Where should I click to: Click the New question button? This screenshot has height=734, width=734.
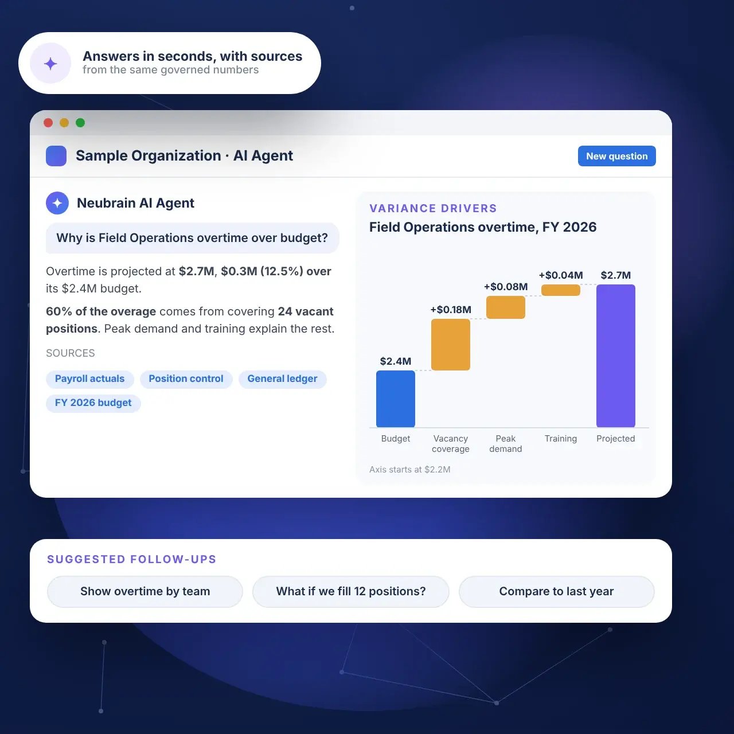pyautogui.click(x=616, y=156)
